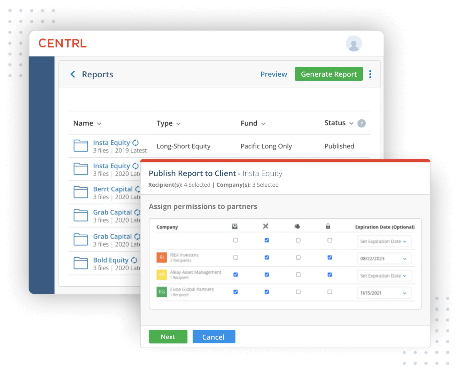Enable download permission for Ribil Investors

point(235,258)
